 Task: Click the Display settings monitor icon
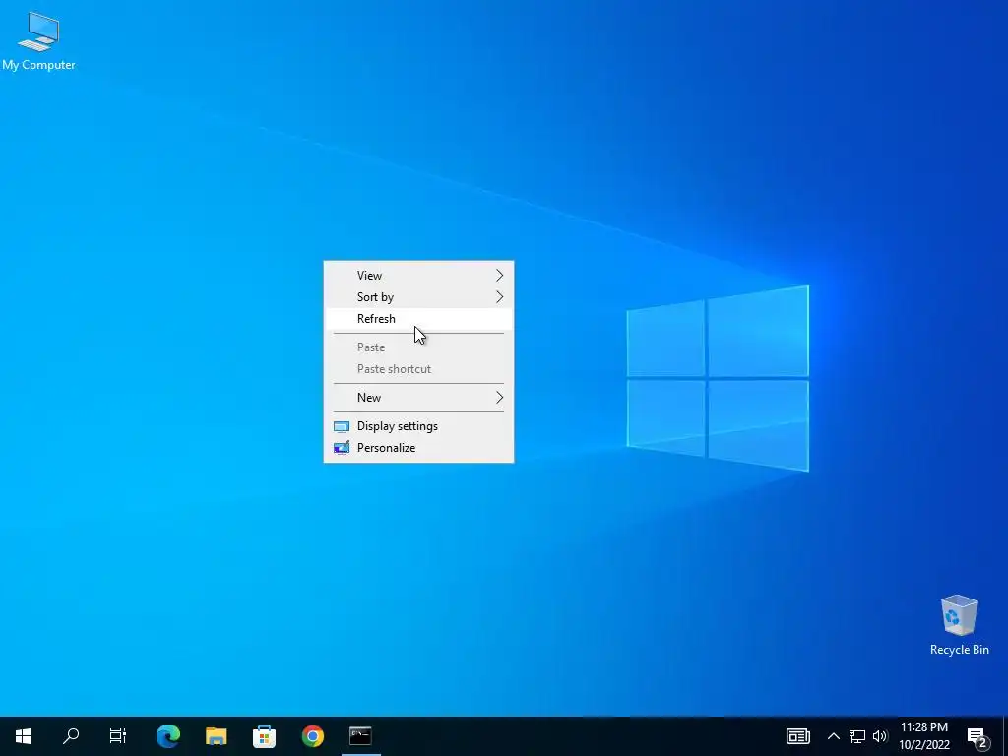(x=342, y=426)
